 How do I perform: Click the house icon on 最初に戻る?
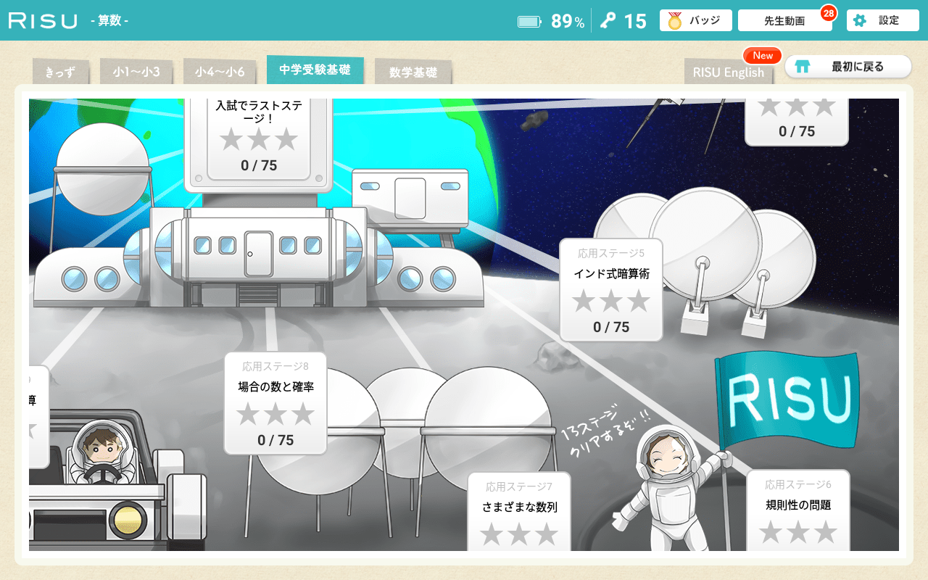(x=802, y=67)
